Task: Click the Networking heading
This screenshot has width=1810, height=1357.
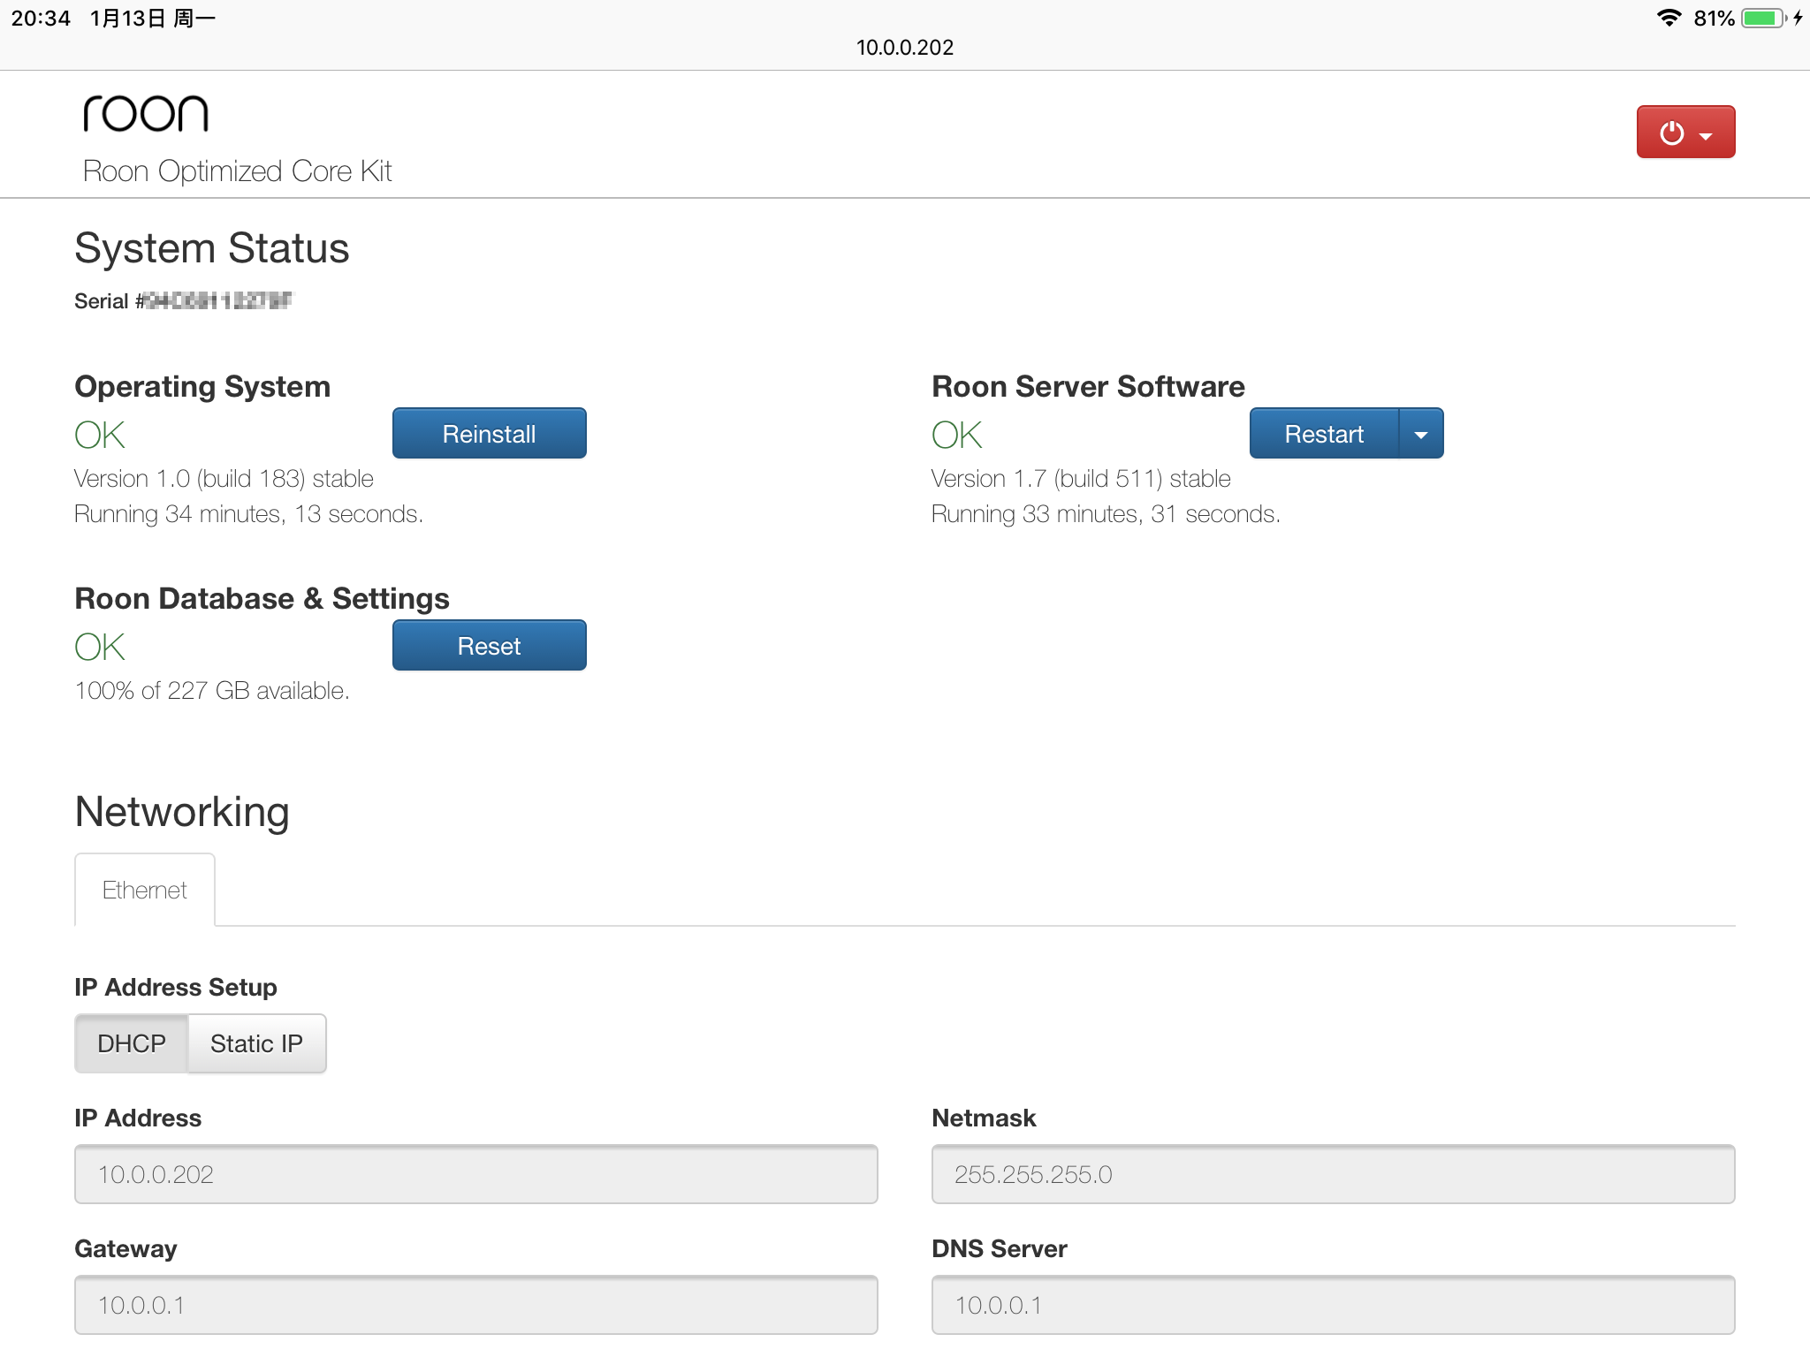Action: click(x=182, y=812)
